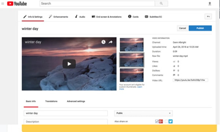Click the music note Audio icon
220x132 pixels.
[76, 16]
